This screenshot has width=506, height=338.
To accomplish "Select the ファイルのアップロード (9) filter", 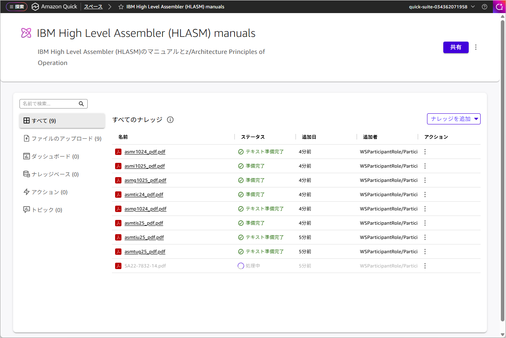I will (x=62, y=139).
